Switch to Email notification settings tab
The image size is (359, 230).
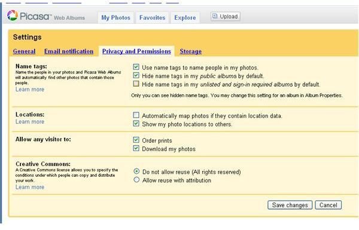(69, 51)
